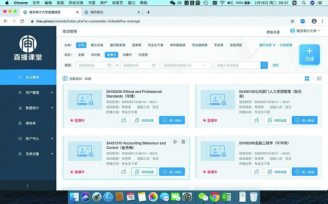The image size is (328, 204).
Task: Click the blue search magnifier button
Action: 264,65
